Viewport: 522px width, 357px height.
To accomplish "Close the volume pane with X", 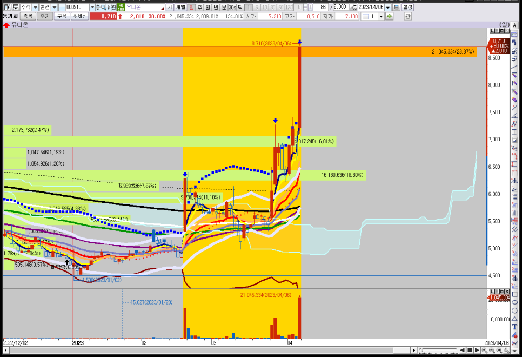I will [507, 292].
